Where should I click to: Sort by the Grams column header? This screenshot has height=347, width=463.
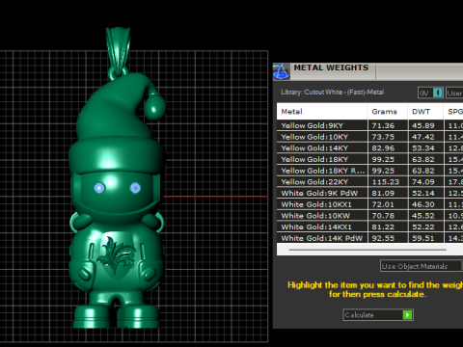coord(388,112)
